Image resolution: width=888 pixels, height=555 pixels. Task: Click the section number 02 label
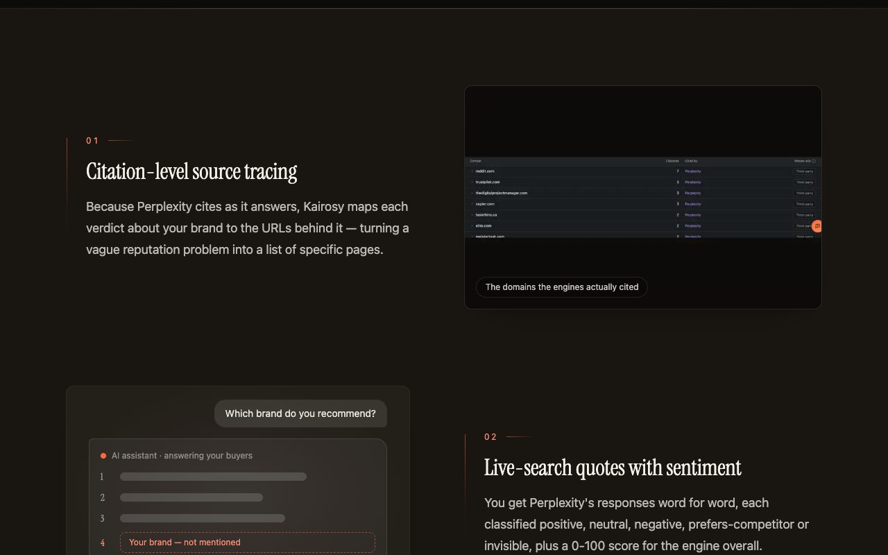coord(490,437)
